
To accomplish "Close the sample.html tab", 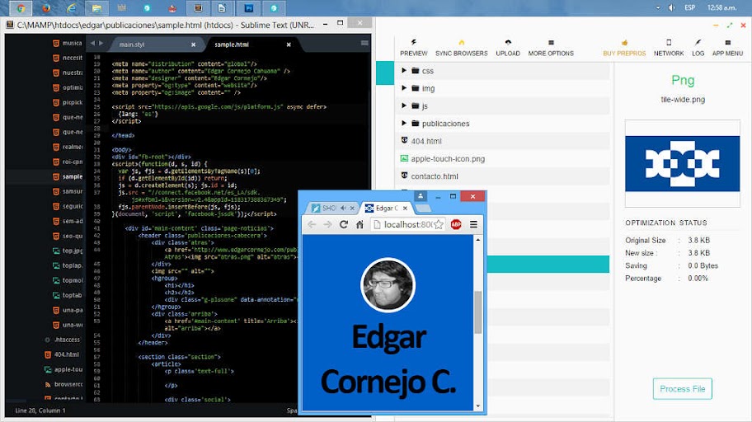I will pyautogui.click(x=289, y=45).
